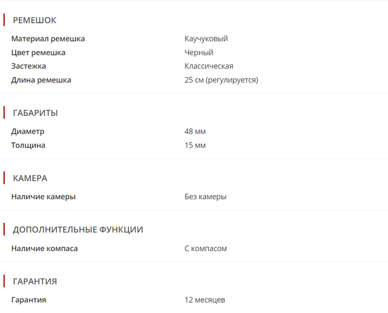Click the ГАБАРИТЫ section heading
The height and width of the screenshot is (313, 388).
pos(35,113)
